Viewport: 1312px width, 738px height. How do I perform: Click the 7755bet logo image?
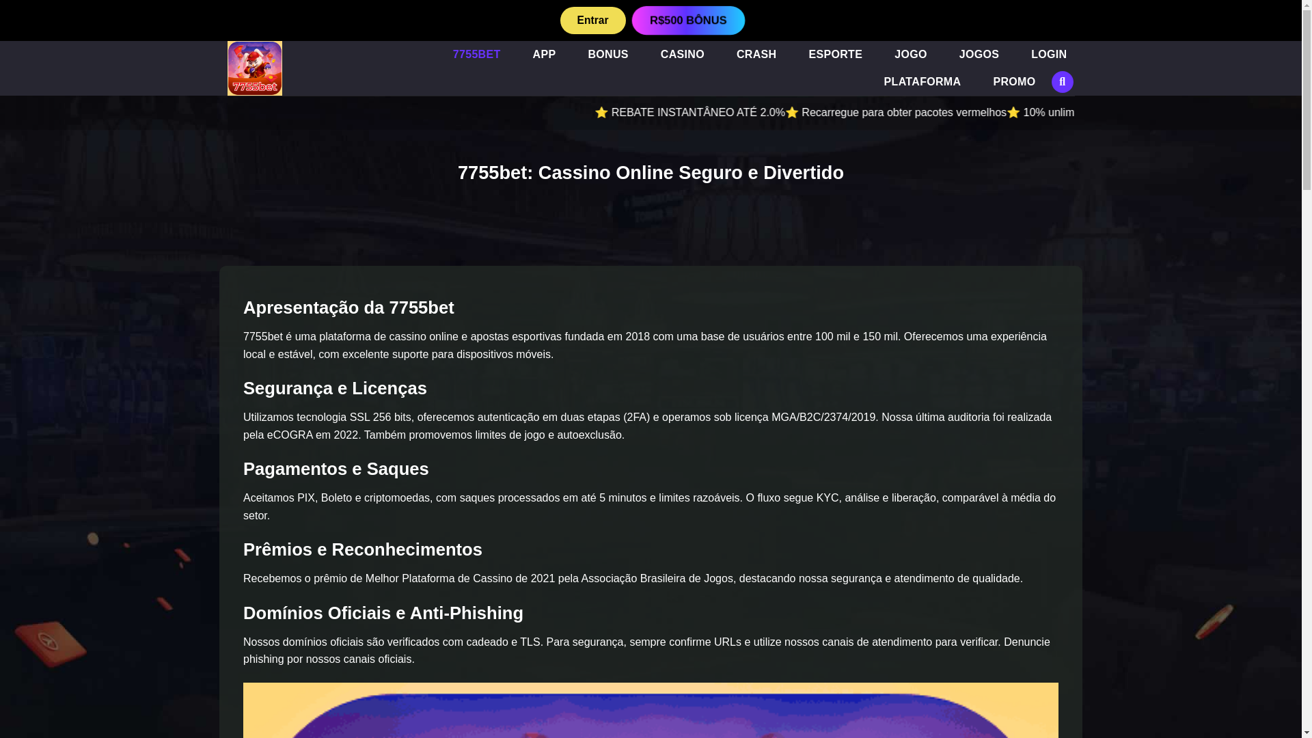254,68
